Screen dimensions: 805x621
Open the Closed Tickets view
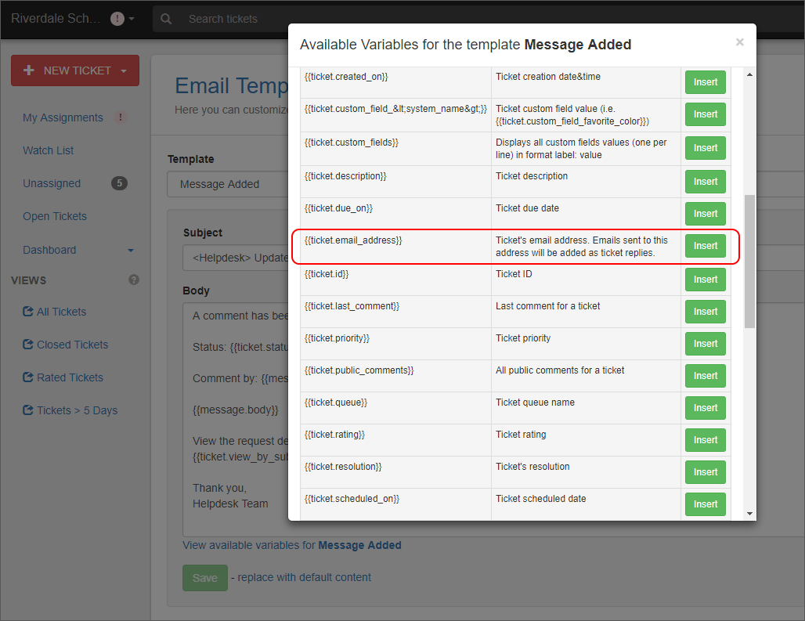pyautogui.click(x=72, y=345)
